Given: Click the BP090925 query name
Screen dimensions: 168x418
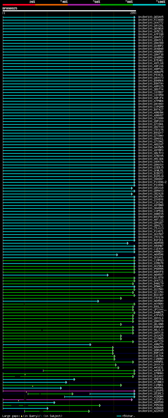Looking at the screenshot, I should tap(10, 8).
